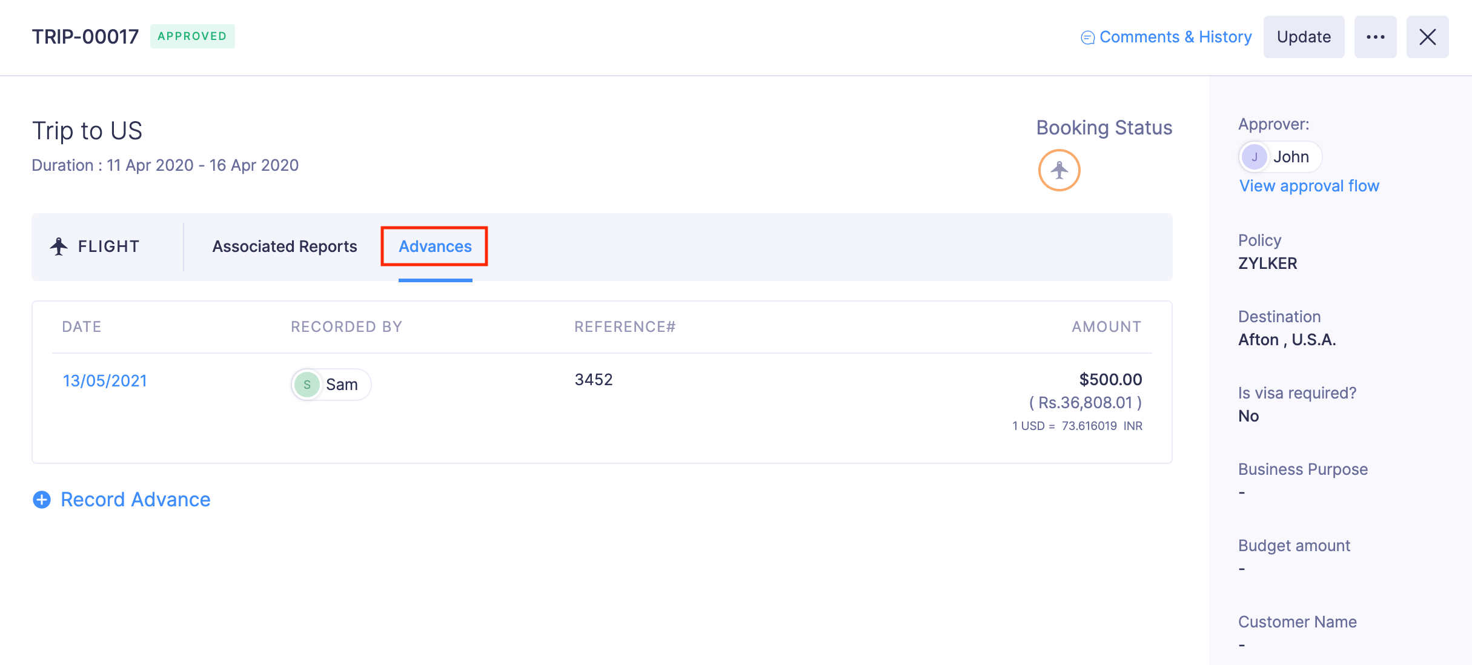Click the APPROVED status badge

click(x=192, y=36)
